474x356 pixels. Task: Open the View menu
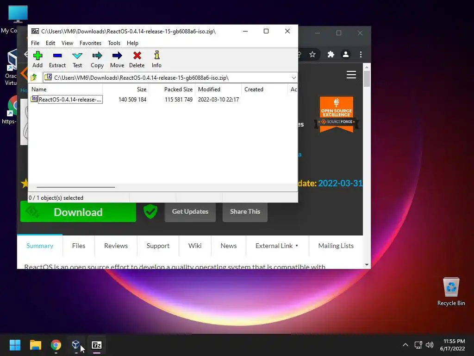point(67,43)
